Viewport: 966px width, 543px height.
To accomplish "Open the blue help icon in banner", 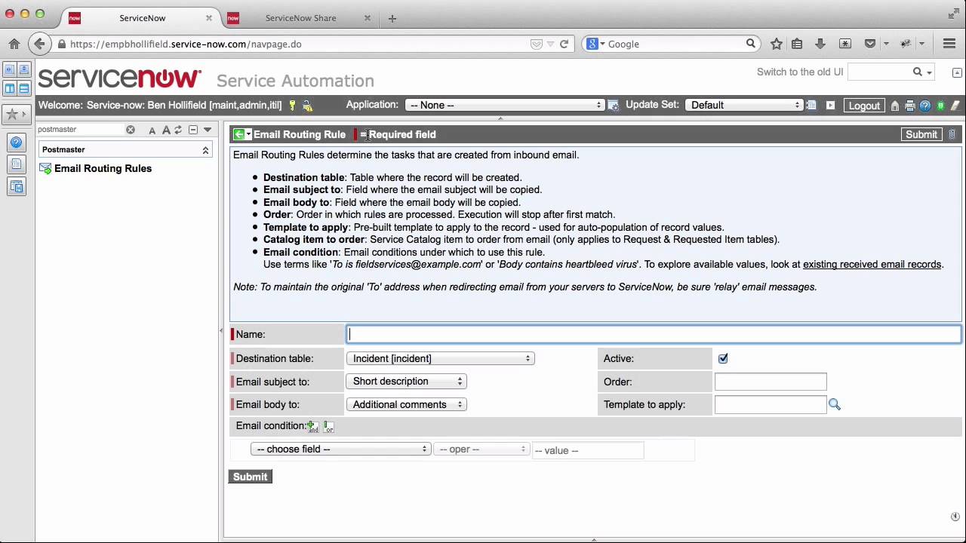I will coord(925,106).
